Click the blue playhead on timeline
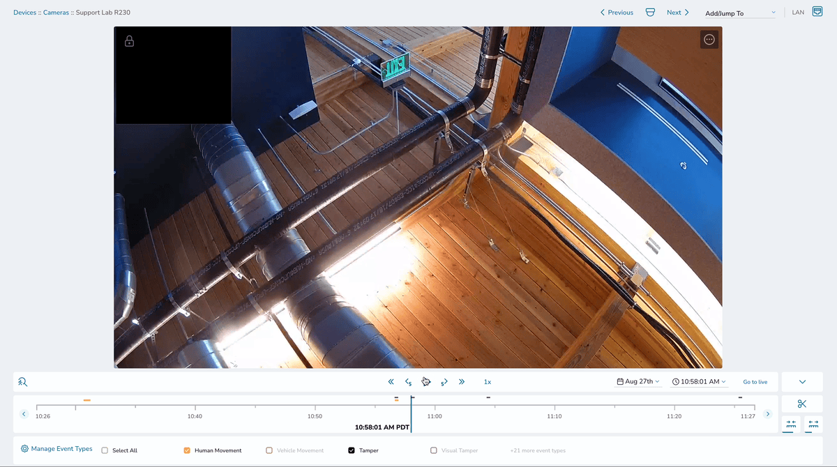This screenshot has width=837, height=467. point(412,413)
